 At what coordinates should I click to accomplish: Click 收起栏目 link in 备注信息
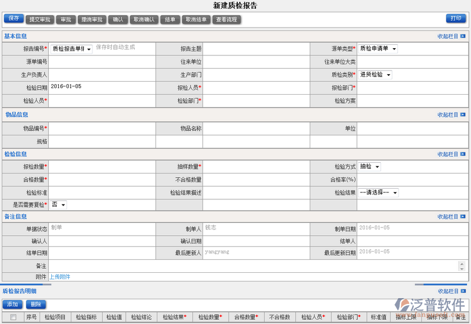click(447, 217)
